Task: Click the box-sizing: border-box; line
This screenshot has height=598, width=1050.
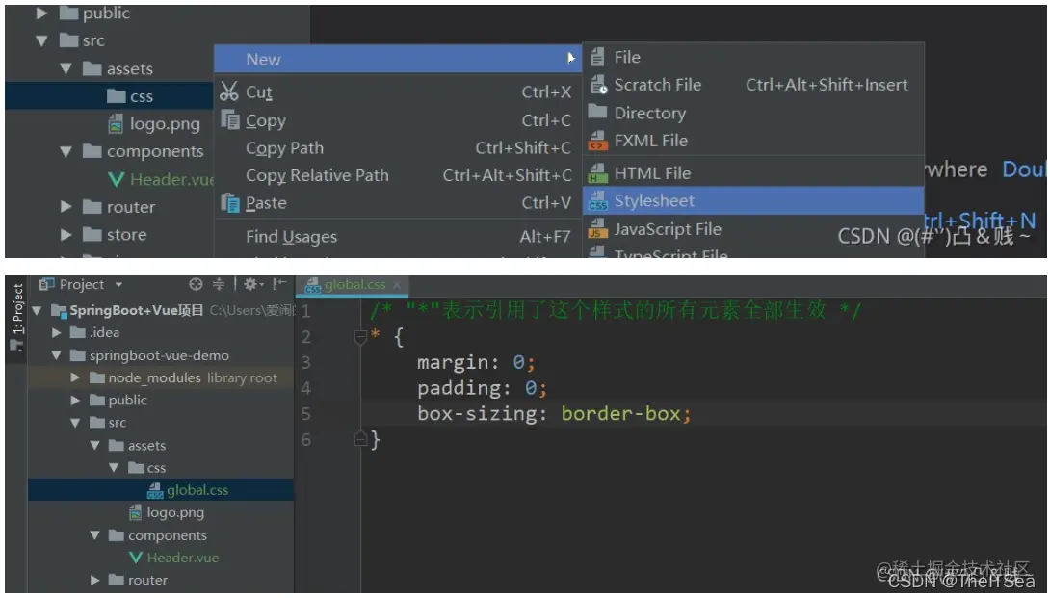Action: click(554, 414)
